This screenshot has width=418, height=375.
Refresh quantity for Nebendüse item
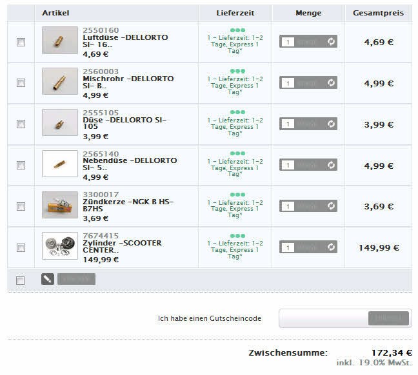331,165
